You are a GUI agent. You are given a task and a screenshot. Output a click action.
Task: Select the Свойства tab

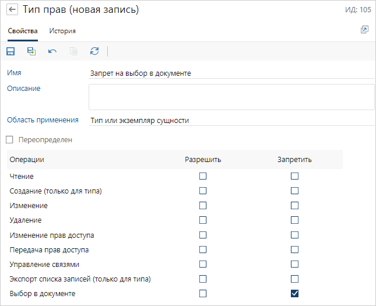pyautogui.click(x=23, y=31)
